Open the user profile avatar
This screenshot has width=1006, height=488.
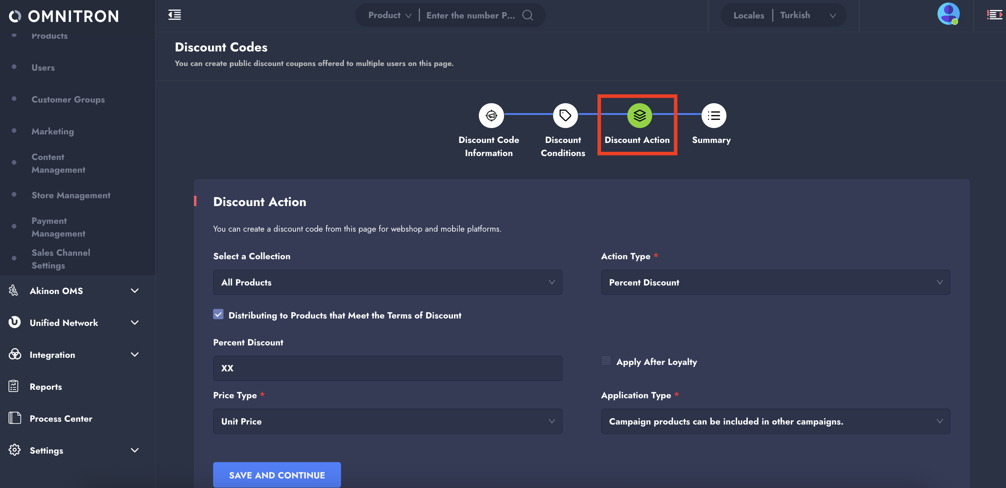(x=948, y=15)
